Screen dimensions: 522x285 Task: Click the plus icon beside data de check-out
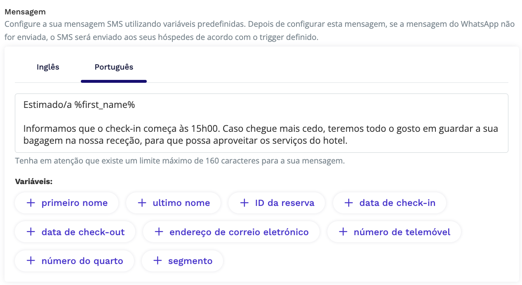pos(31,232)
